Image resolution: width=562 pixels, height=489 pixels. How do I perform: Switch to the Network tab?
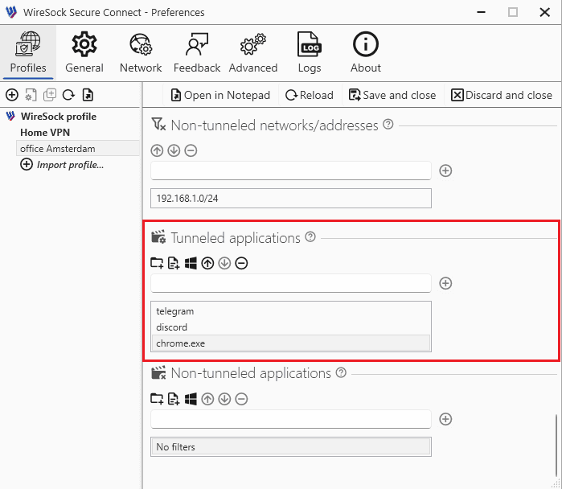pos(141,52)
